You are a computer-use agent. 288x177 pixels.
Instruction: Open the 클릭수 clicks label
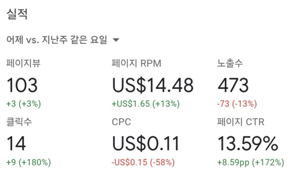point(19,122)
